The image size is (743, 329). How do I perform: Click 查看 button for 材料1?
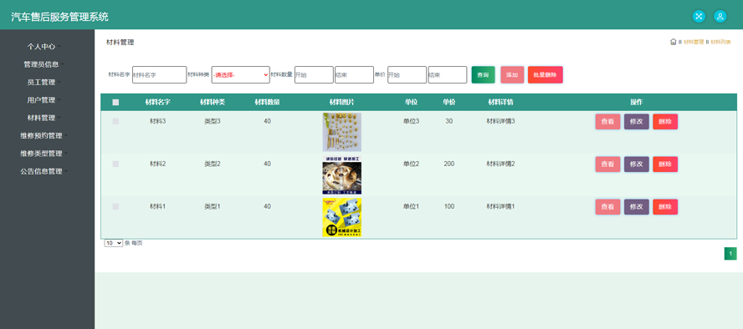point(608,206)
